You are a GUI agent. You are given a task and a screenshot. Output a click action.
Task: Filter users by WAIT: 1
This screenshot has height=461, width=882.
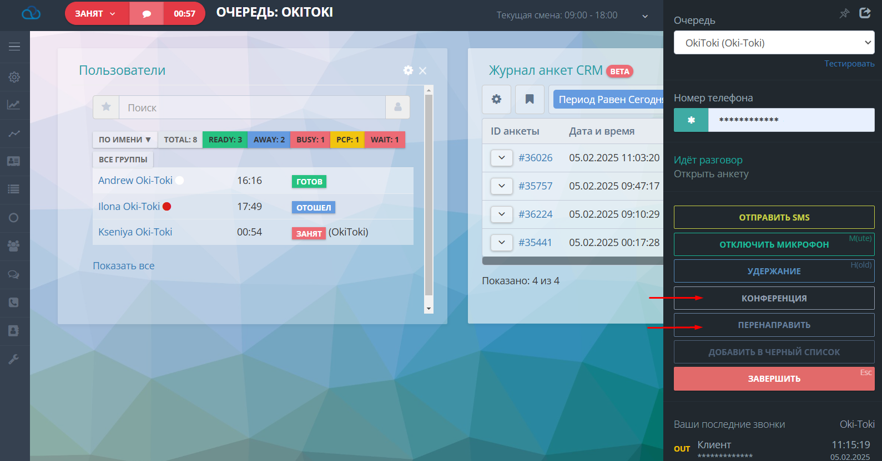click(385, 140)
